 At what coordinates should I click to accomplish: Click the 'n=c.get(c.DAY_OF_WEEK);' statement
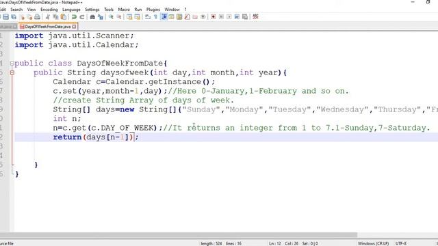point(108,128)
